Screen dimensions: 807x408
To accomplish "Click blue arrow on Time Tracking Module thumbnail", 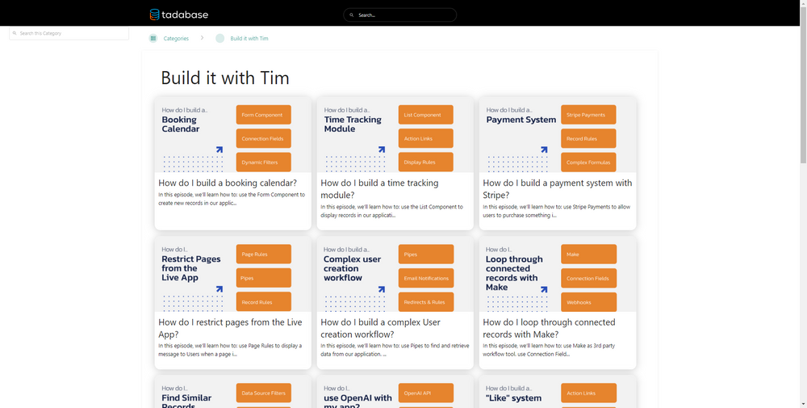I will (382, 149).
